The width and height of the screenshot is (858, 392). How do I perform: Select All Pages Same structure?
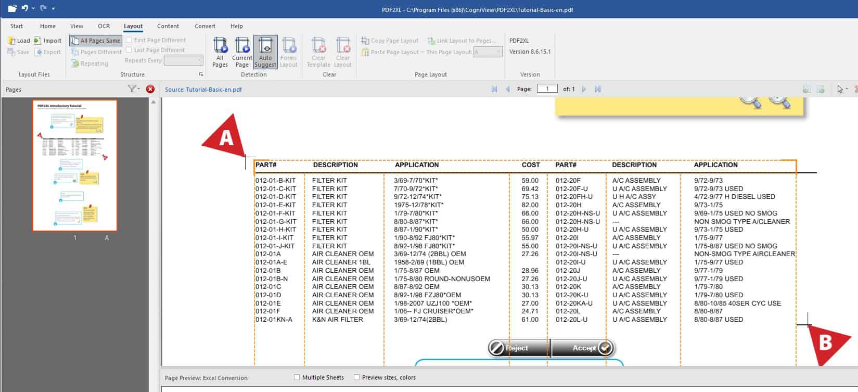(x=96, y=41)
